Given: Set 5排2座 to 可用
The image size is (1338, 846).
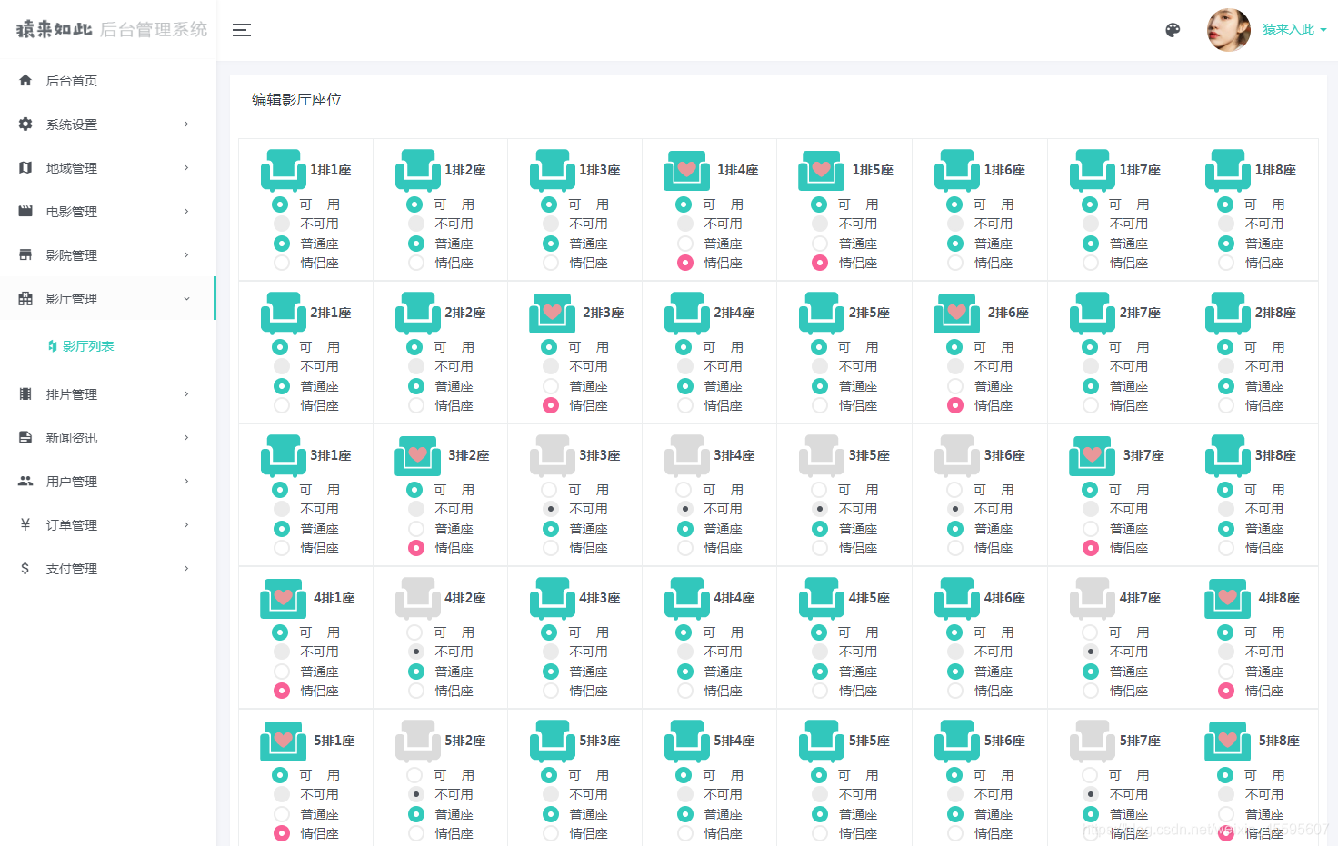Looking at the screenshot, I should pos(416,775).
